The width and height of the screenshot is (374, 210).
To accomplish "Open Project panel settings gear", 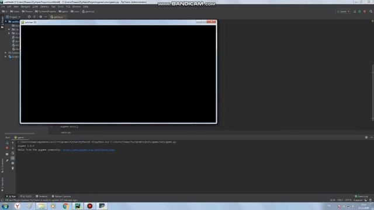I will pyautogui.click(x=40, y=17).
